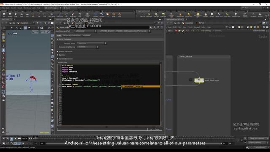Switch to the Schedulers tab
Screen dimensions: 270x152
[x=86, y=35]
